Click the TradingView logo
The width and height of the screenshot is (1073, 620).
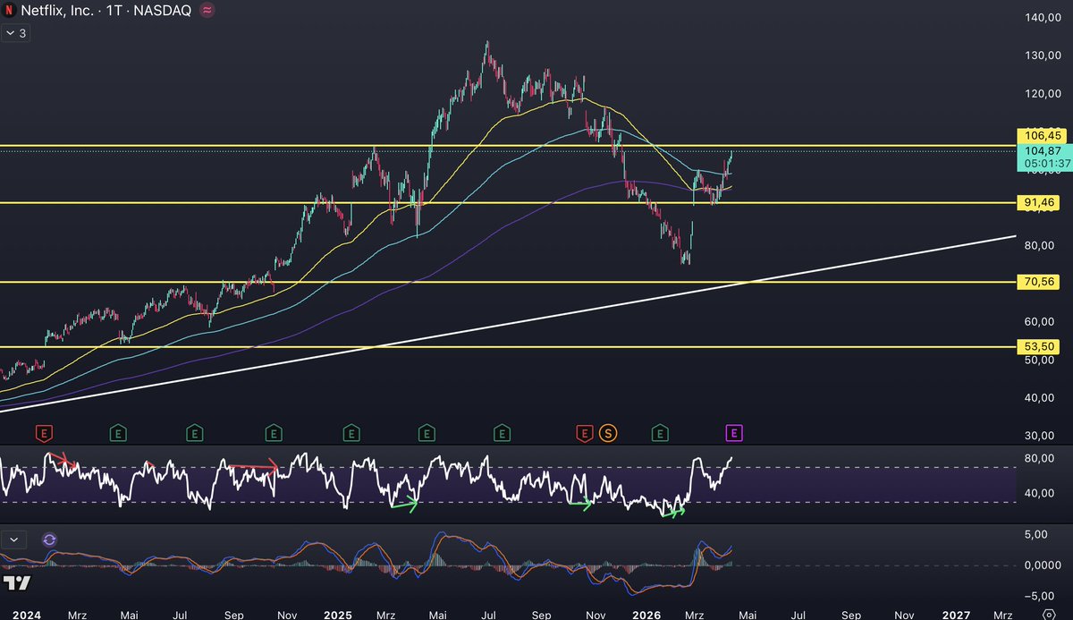(x=16, y=583)
